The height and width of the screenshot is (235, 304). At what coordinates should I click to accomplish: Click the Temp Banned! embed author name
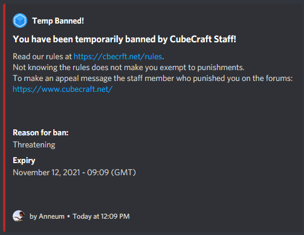[58, 21]
